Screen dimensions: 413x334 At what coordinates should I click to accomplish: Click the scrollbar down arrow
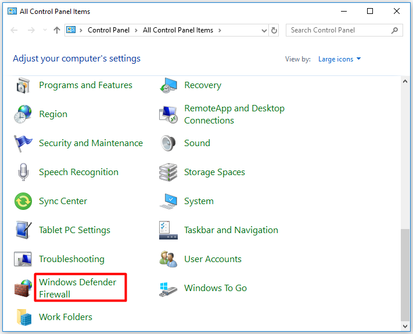tap(405, 326)
